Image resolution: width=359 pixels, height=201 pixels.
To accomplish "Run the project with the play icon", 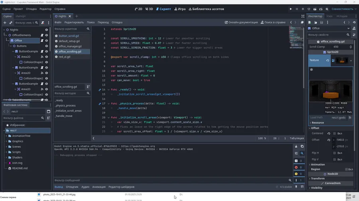I will [291, 9].
